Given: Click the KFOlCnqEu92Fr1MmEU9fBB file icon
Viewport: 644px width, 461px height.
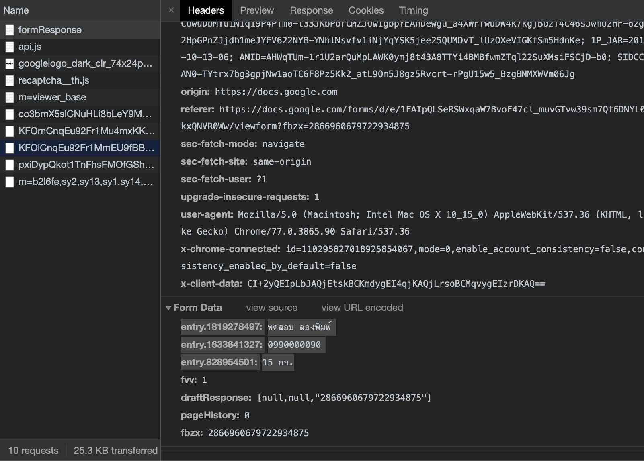Looking at the screenshot, I should pyautogui.click(x=10, y=148).
